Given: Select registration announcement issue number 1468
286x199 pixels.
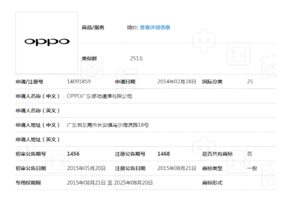Looking at the screenshot, I should tap(163, 154).
